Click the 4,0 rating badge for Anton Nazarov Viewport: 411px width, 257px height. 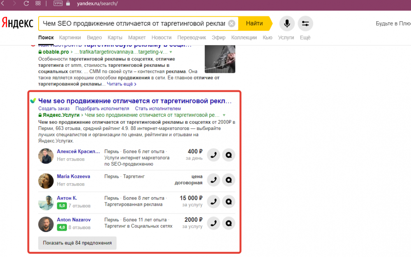tap(62, 227)
